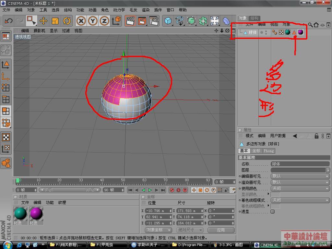Switch to the 坐标 tab in attributes
Screen dimensions: 332x249
(256, 151)
